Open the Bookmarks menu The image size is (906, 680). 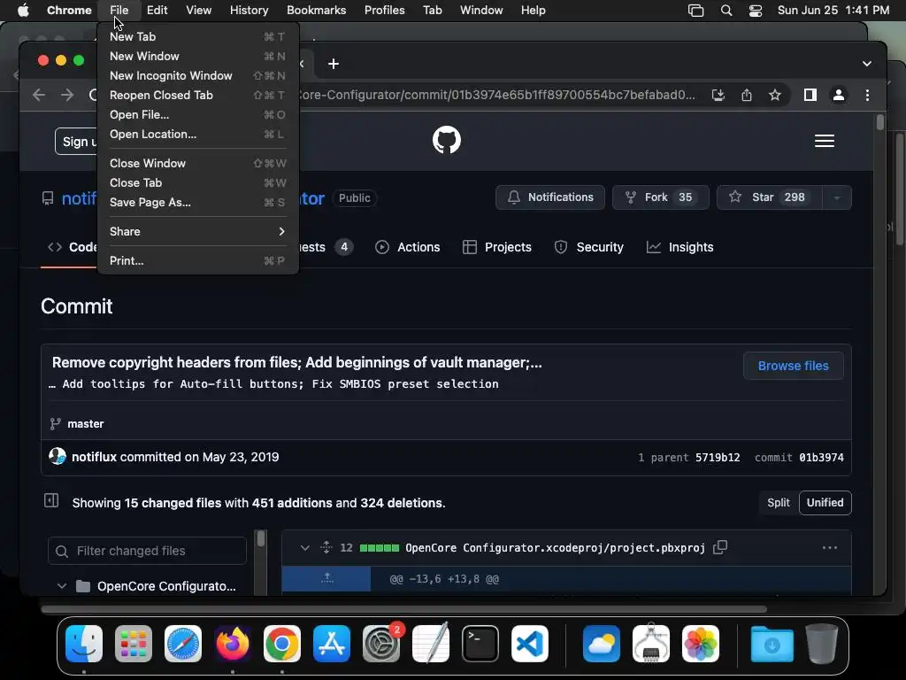pos(316,11)
